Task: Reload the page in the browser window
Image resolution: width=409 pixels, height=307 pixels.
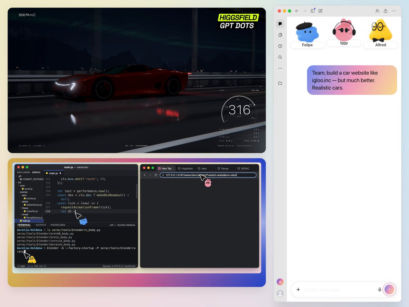Action: [x=156, y=175]
